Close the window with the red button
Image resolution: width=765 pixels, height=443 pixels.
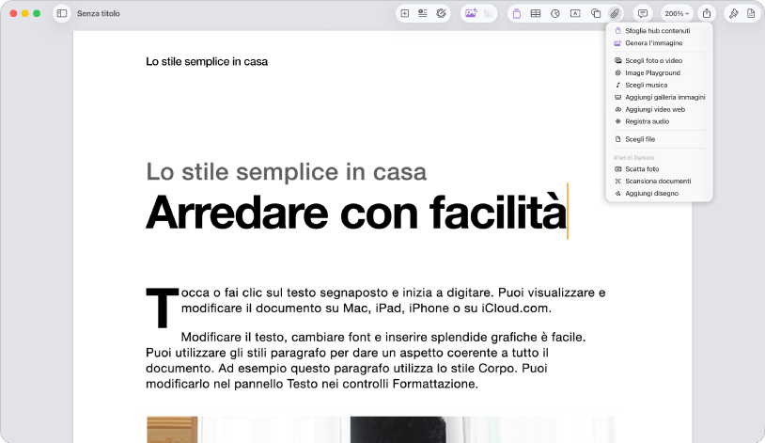pyautogui.click(x=13, y=14)
